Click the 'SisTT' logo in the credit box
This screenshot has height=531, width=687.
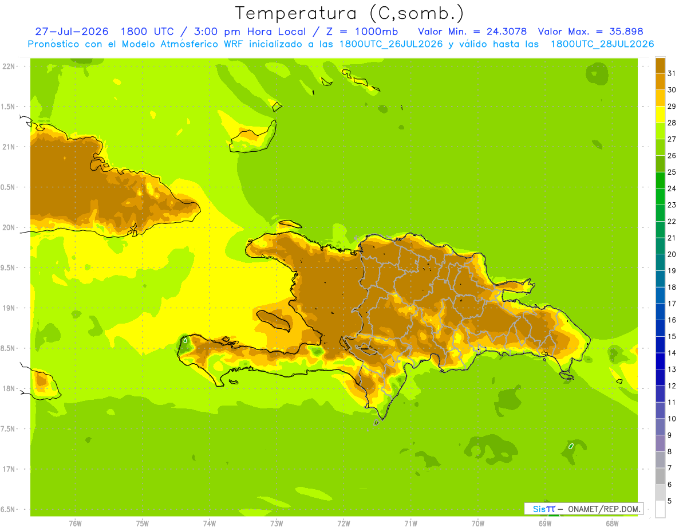point(544,509)
